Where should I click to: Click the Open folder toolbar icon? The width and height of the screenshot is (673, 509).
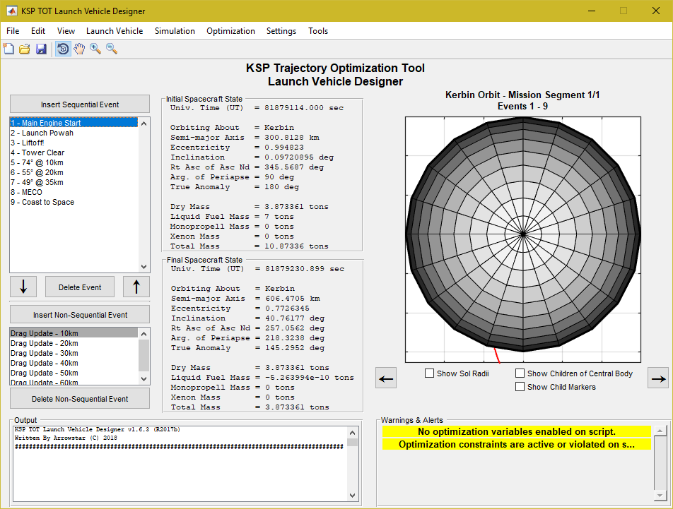click(25, 49)
